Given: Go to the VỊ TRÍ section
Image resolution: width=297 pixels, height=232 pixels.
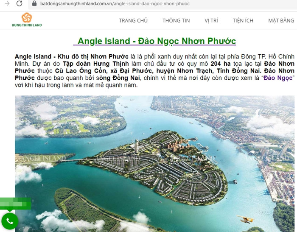Looking at the screenshot, I should (211, 20).
